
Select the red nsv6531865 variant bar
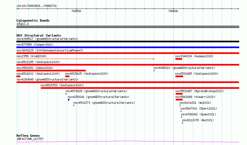pos(179,76)
